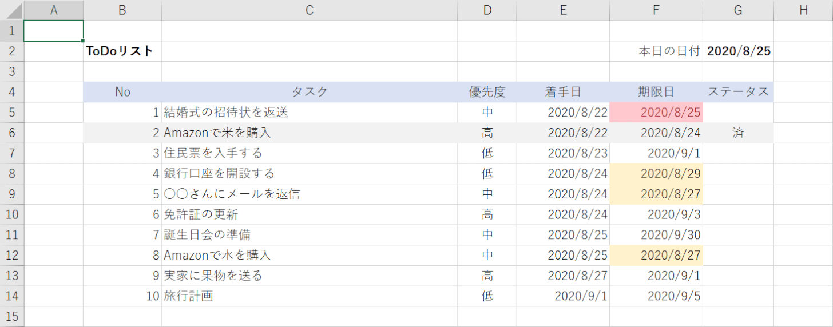Click the red deadline cell 2020/8/25
The width and height of the screenshot is (833, 327).
(656, 113)
